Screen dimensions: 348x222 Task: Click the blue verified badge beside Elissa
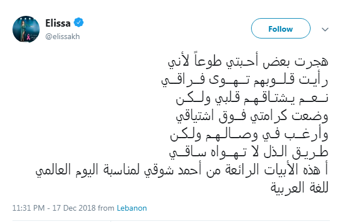tap(79, 23)
